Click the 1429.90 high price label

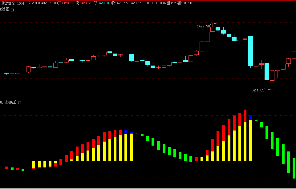point(204,26)
